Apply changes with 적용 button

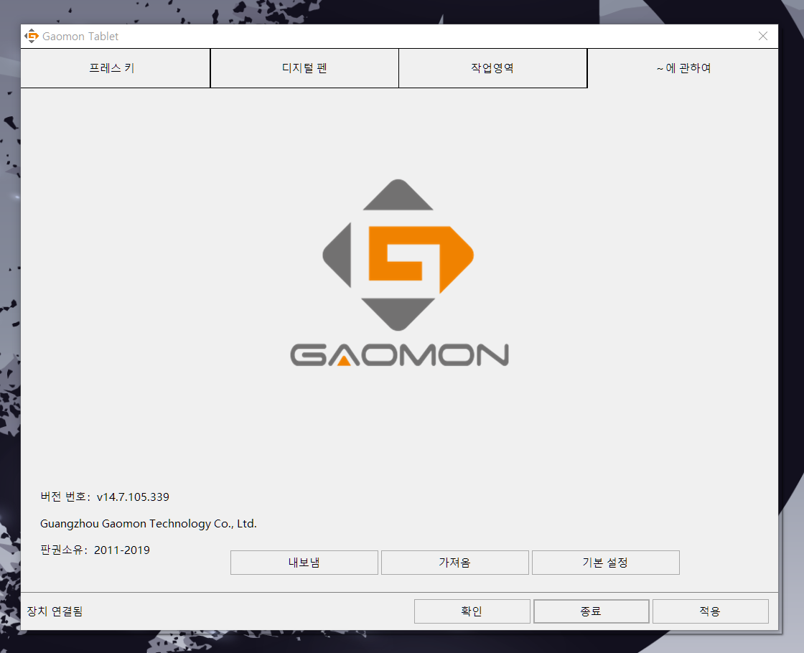coord(710,611)
